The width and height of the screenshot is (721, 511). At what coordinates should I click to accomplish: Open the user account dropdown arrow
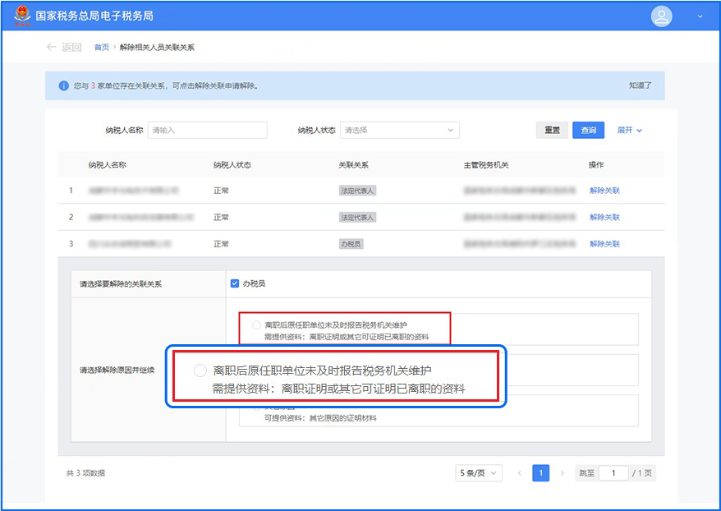coord(700,16)
